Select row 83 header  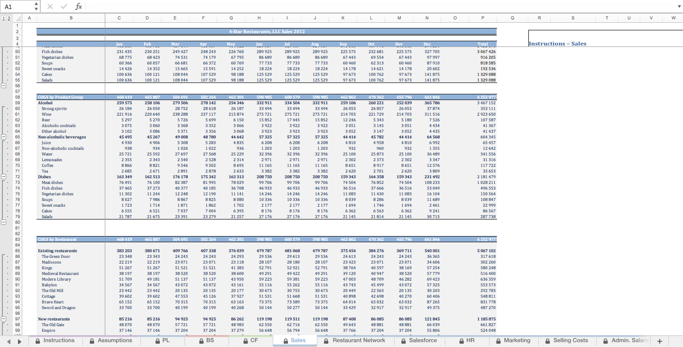18,239
